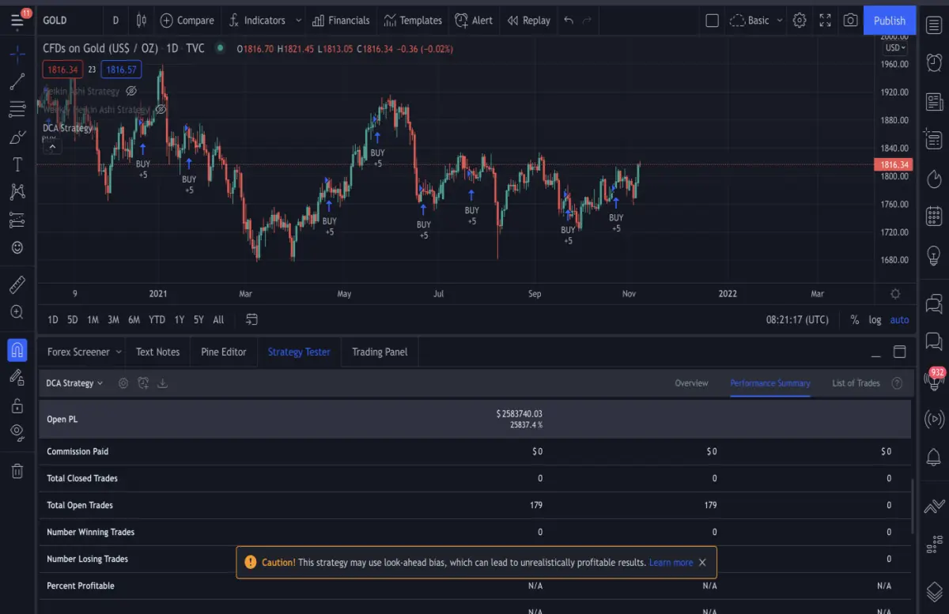The width and height of the screenshot is (949, 614).
Task: Select the ruler measure tool
Action: coord(17,284)
